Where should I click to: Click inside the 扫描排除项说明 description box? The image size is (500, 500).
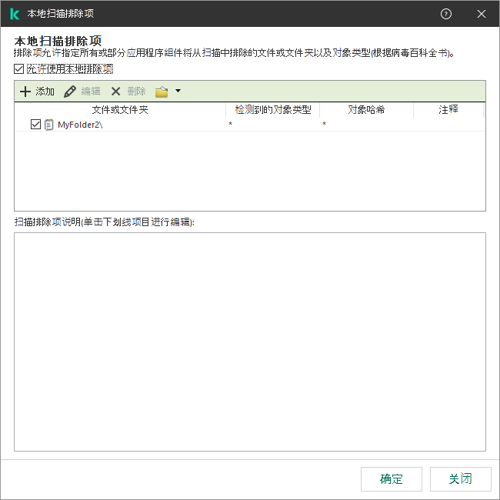(x=250, y=342)
